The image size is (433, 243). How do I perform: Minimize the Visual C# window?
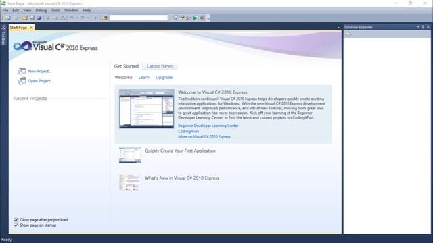[x=396, y=3]
